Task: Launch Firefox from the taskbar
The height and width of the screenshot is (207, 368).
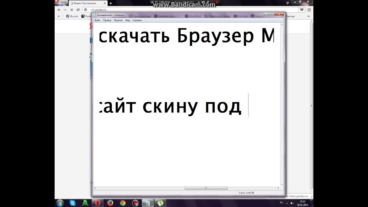Action: pyautogui.click(x=110, y=203)
